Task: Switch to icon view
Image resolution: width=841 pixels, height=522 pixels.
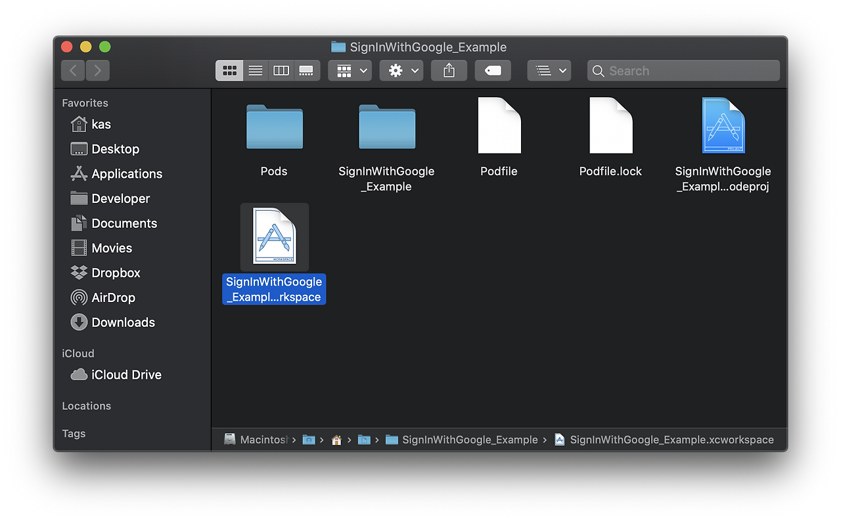Action: click(x=229, y=70)
